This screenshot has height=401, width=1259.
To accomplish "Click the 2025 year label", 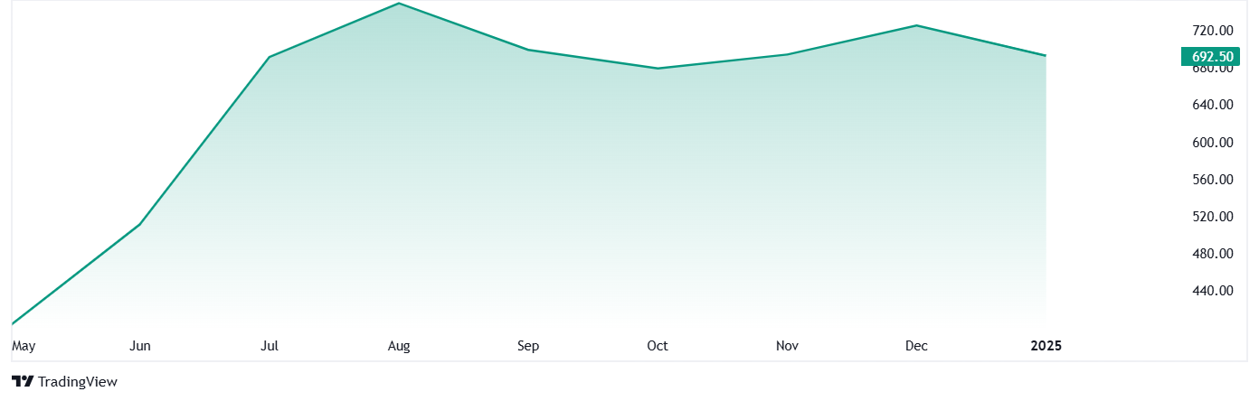I will pyautogui.click(x=1046, y=346).
